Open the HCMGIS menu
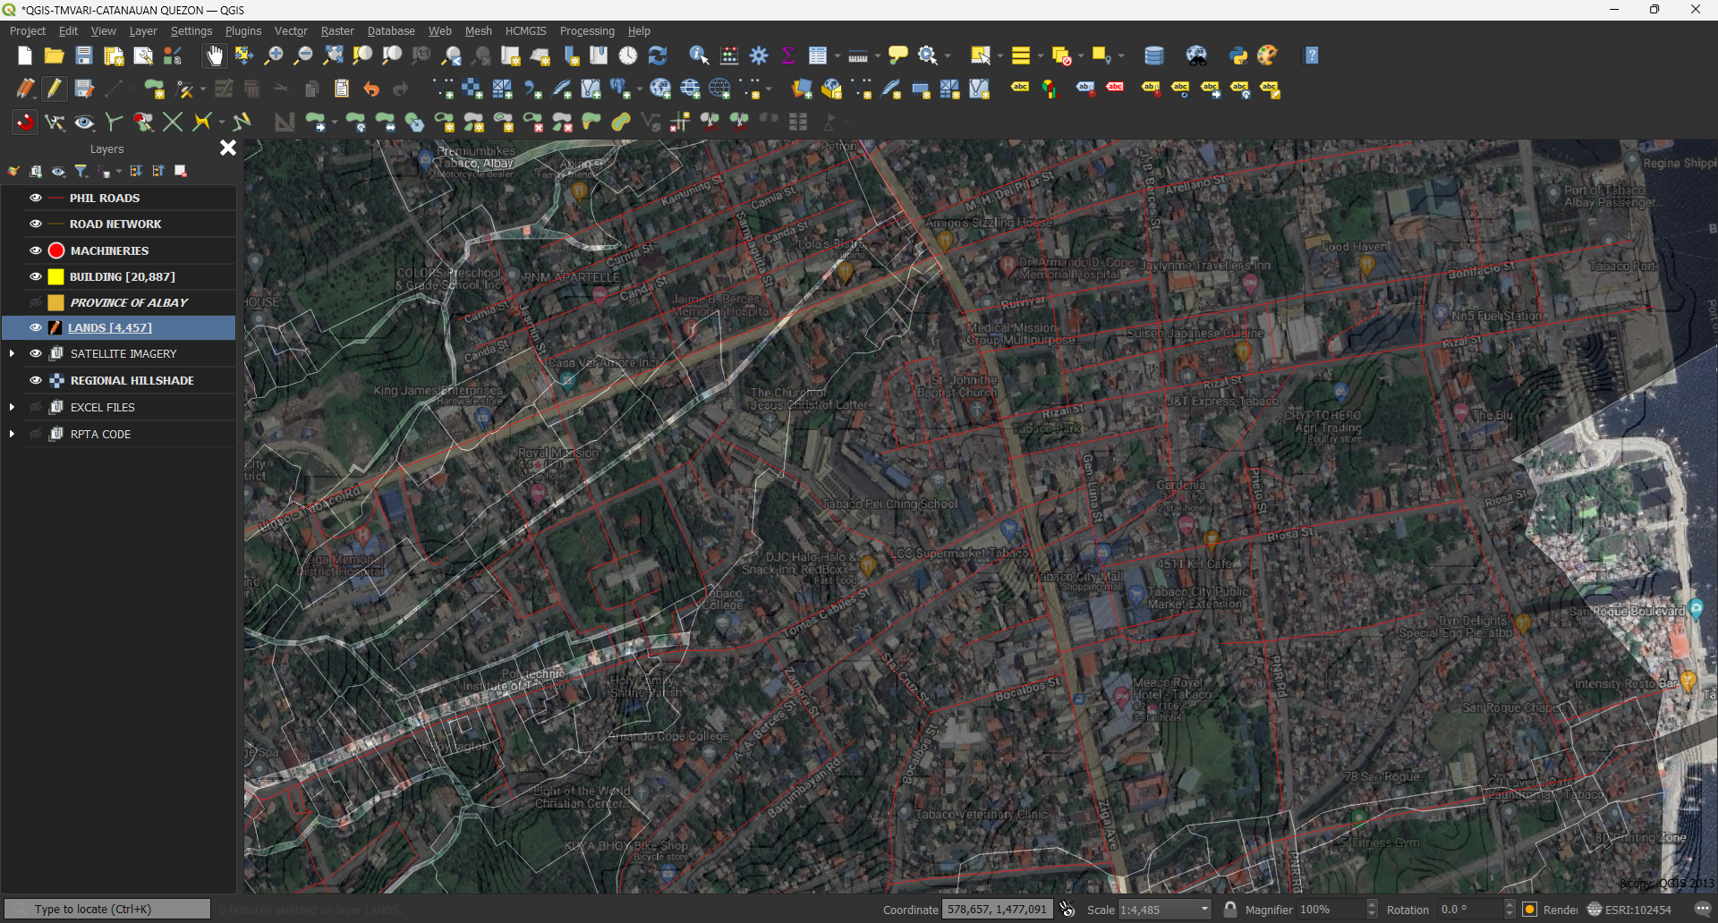 (525, 30)
